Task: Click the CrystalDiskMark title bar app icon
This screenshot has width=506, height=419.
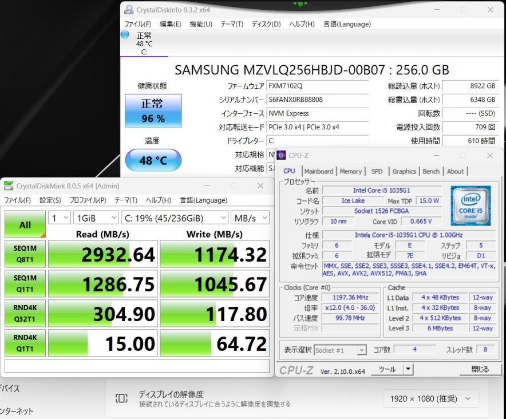Action: click(9, 185)
